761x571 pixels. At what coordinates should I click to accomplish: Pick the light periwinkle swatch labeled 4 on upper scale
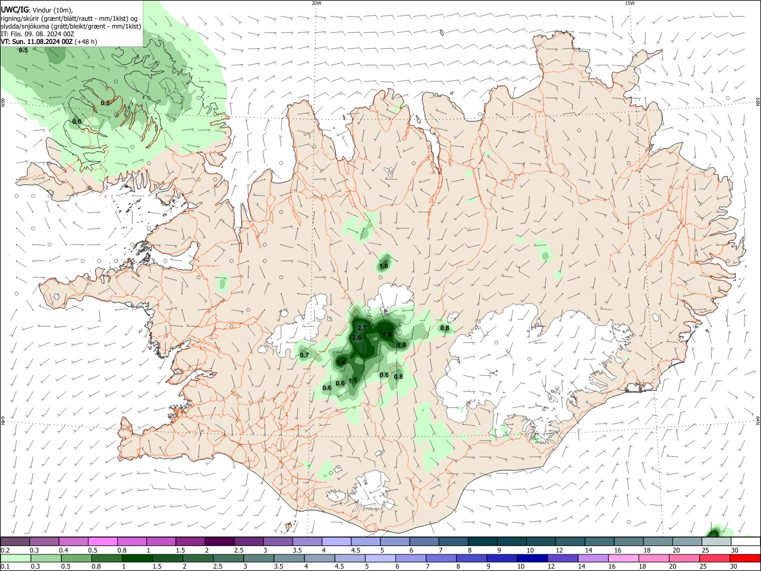coord(336,542)
